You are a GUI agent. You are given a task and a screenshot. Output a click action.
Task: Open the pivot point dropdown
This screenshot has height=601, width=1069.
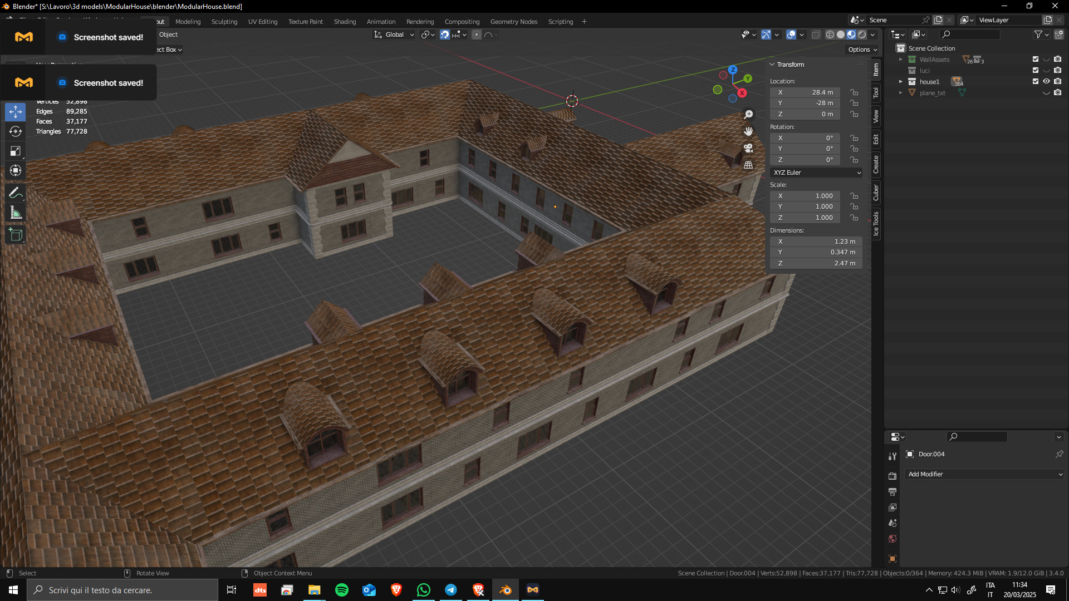click(428, 35)
